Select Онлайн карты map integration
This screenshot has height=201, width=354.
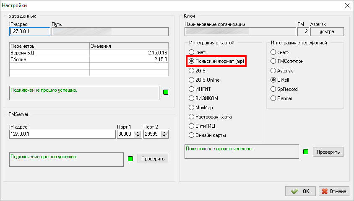point(192,135)
